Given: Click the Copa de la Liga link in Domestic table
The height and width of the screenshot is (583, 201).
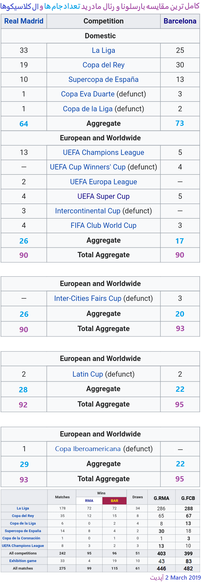Looking at the screenshot, I should pyautogui.click(x=88, y=109).
